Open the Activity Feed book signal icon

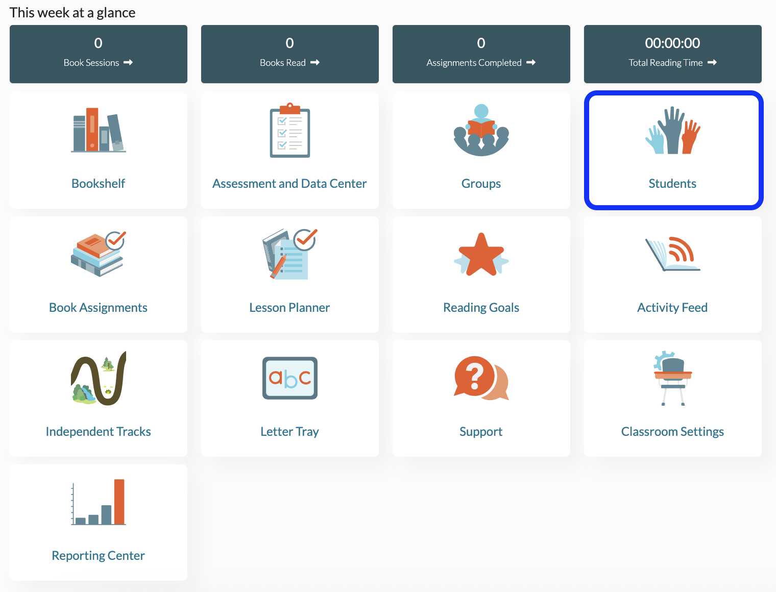coord(673,254)
